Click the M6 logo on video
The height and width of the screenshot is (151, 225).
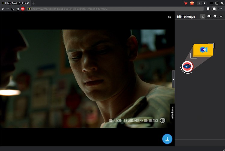click(x=169, y=17)
